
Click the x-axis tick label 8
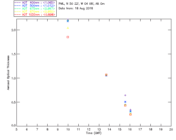click(48, 129)
